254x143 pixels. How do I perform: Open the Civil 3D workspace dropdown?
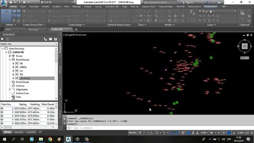tap(57, 2)
